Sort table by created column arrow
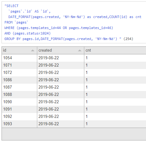The image size is (146, 142). coord(80,50)
